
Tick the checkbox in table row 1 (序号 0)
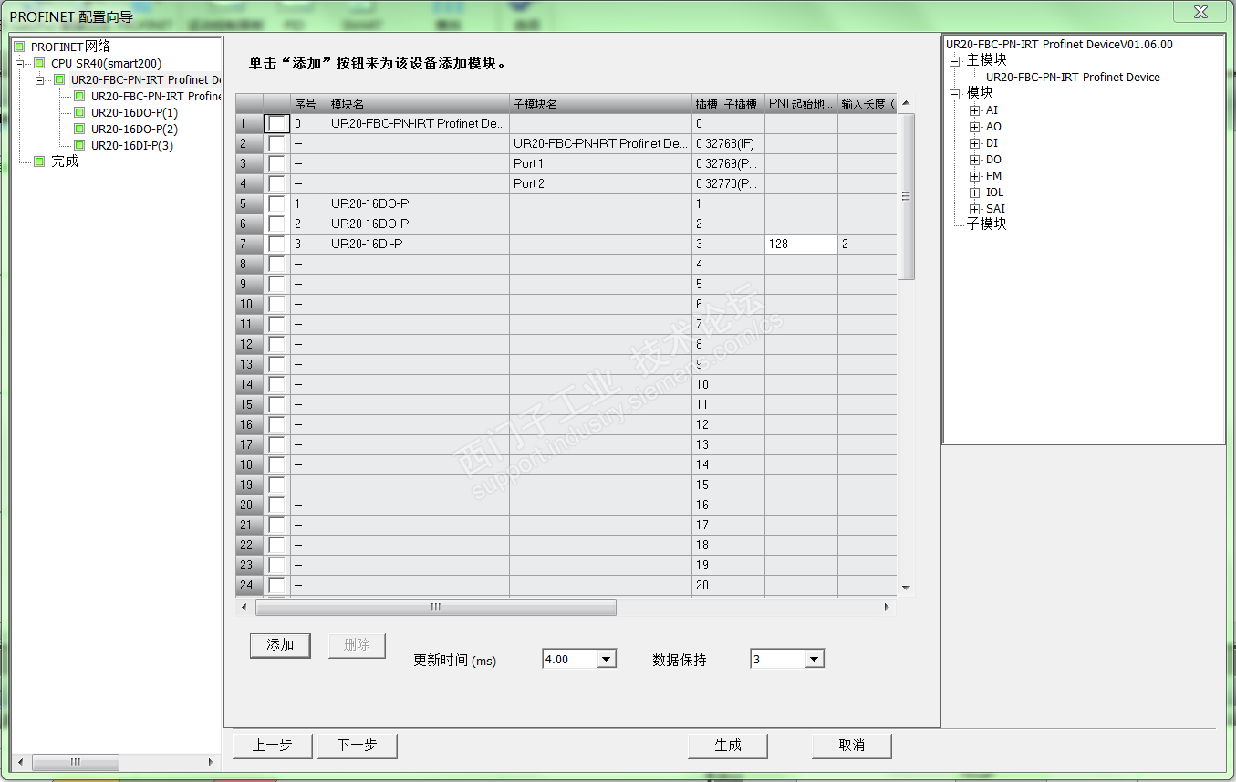(x=275, y=124)
